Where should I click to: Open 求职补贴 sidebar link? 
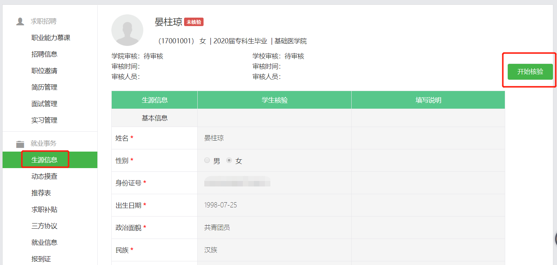(x=44, y=210)
